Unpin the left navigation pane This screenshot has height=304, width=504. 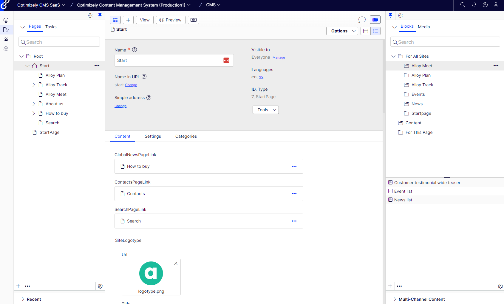[100, 15]
